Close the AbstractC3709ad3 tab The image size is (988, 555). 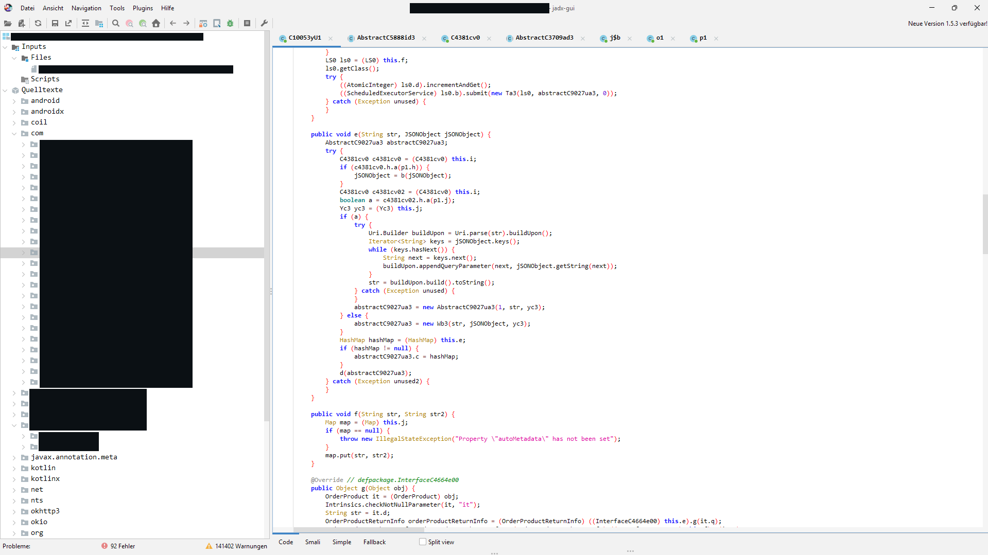[x=582, y=38]
